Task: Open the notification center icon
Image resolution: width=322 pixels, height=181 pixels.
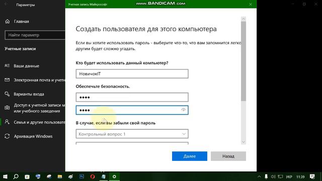Action: click(312, 176)
